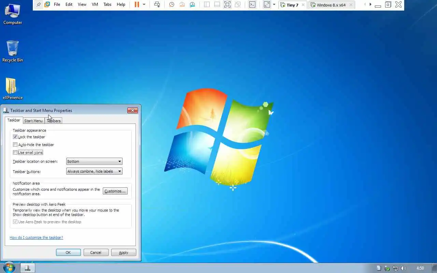Viewport: 437px width, 273px height.
Task: Click the Customize... notification area button
Action: click(115, 191)
